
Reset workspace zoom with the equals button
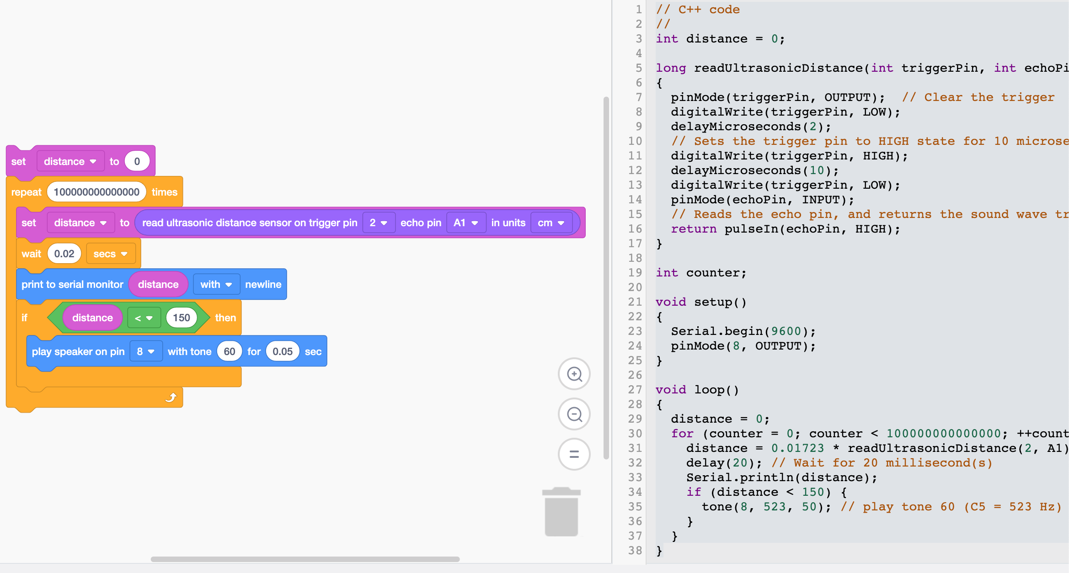[x=574, y=454]
